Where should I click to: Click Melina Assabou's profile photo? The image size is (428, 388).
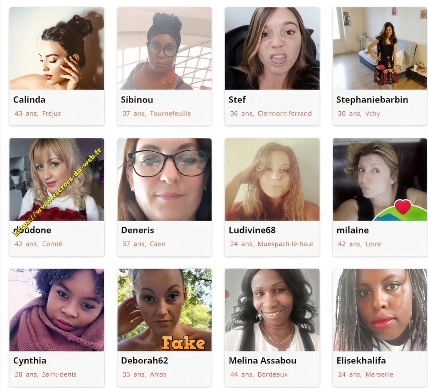(272, 310)
